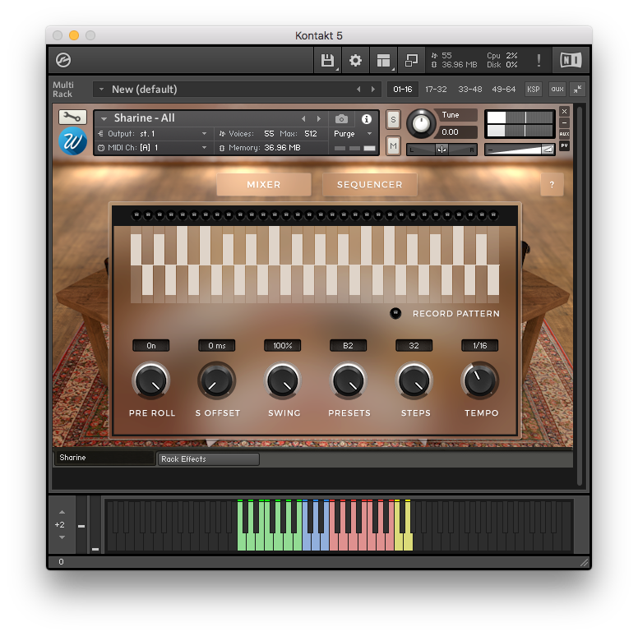638x636 pixels.
Task: Click the blue W instrument logo
Action: [x=73, y=141]
